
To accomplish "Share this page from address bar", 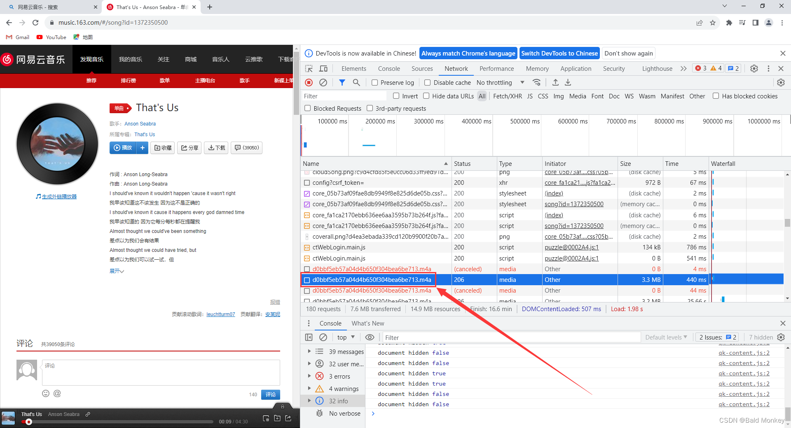I will (x=700, y=23).
